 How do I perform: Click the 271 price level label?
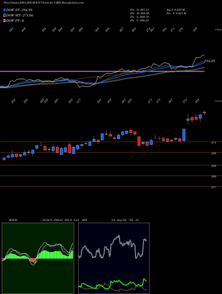pos(214,143)
